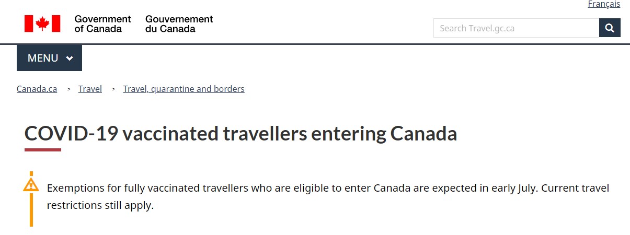Open the Travel breadcrumb link
Viewport: 630px width, 235px height.
pyautogui.click(x=90, y=89)
